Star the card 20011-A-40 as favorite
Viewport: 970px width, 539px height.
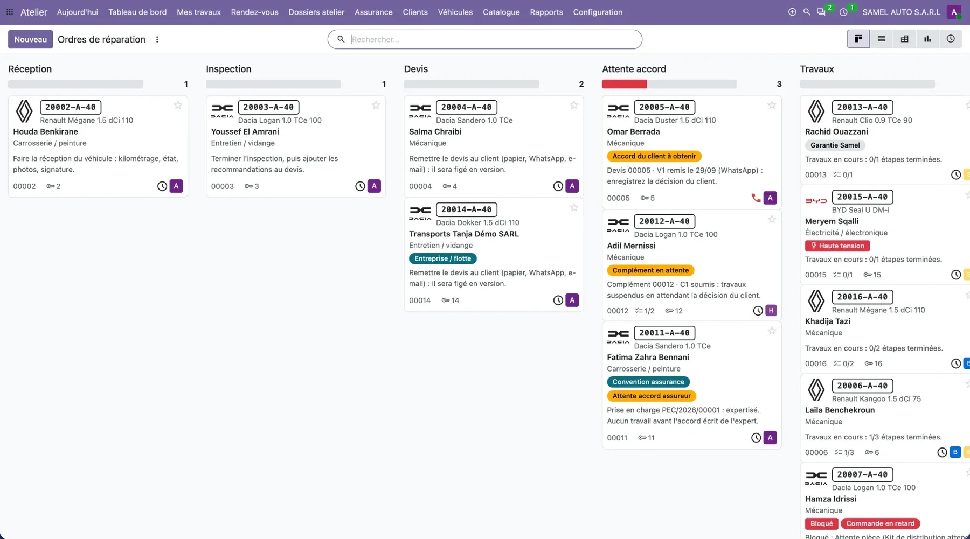point(772,331)
